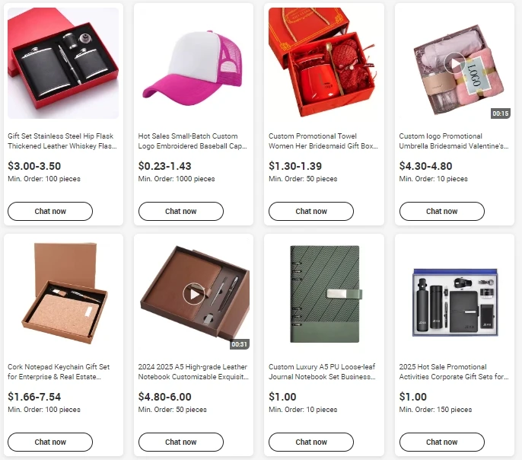The width and height of the screenshot is (522, 460).
Task: Open the red towel gift box image
Action: [x=324, y=63]
